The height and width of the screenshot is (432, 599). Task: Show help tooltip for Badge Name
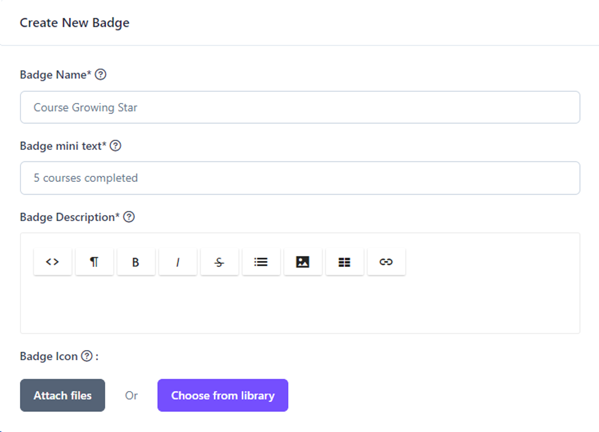100,75
